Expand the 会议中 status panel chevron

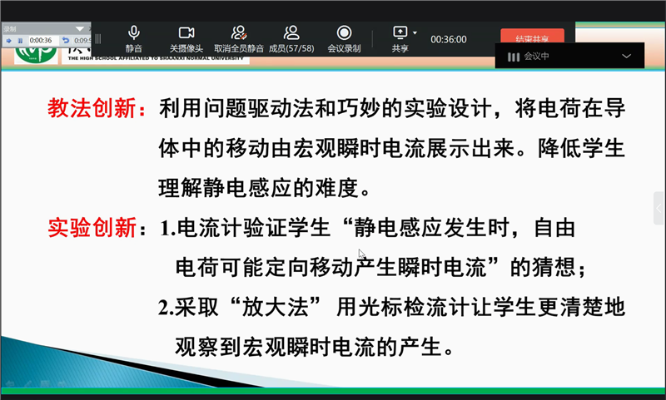627,56
